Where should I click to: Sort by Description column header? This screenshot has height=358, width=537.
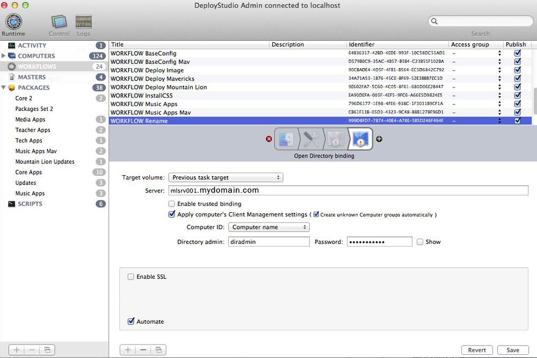point(308,44)
